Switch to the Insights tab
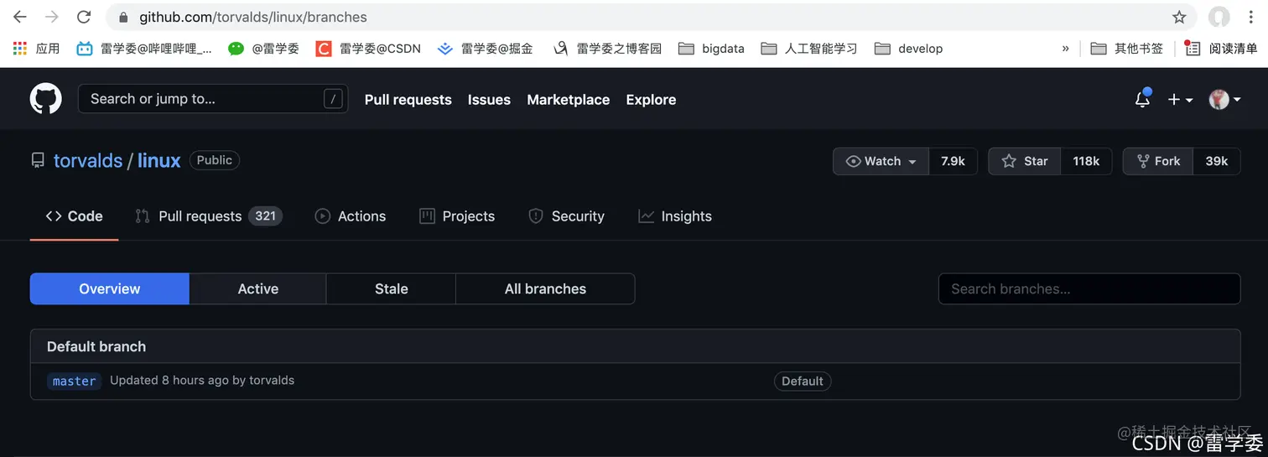The width and height of the screenshot is (1268, 457). (675, 216)
